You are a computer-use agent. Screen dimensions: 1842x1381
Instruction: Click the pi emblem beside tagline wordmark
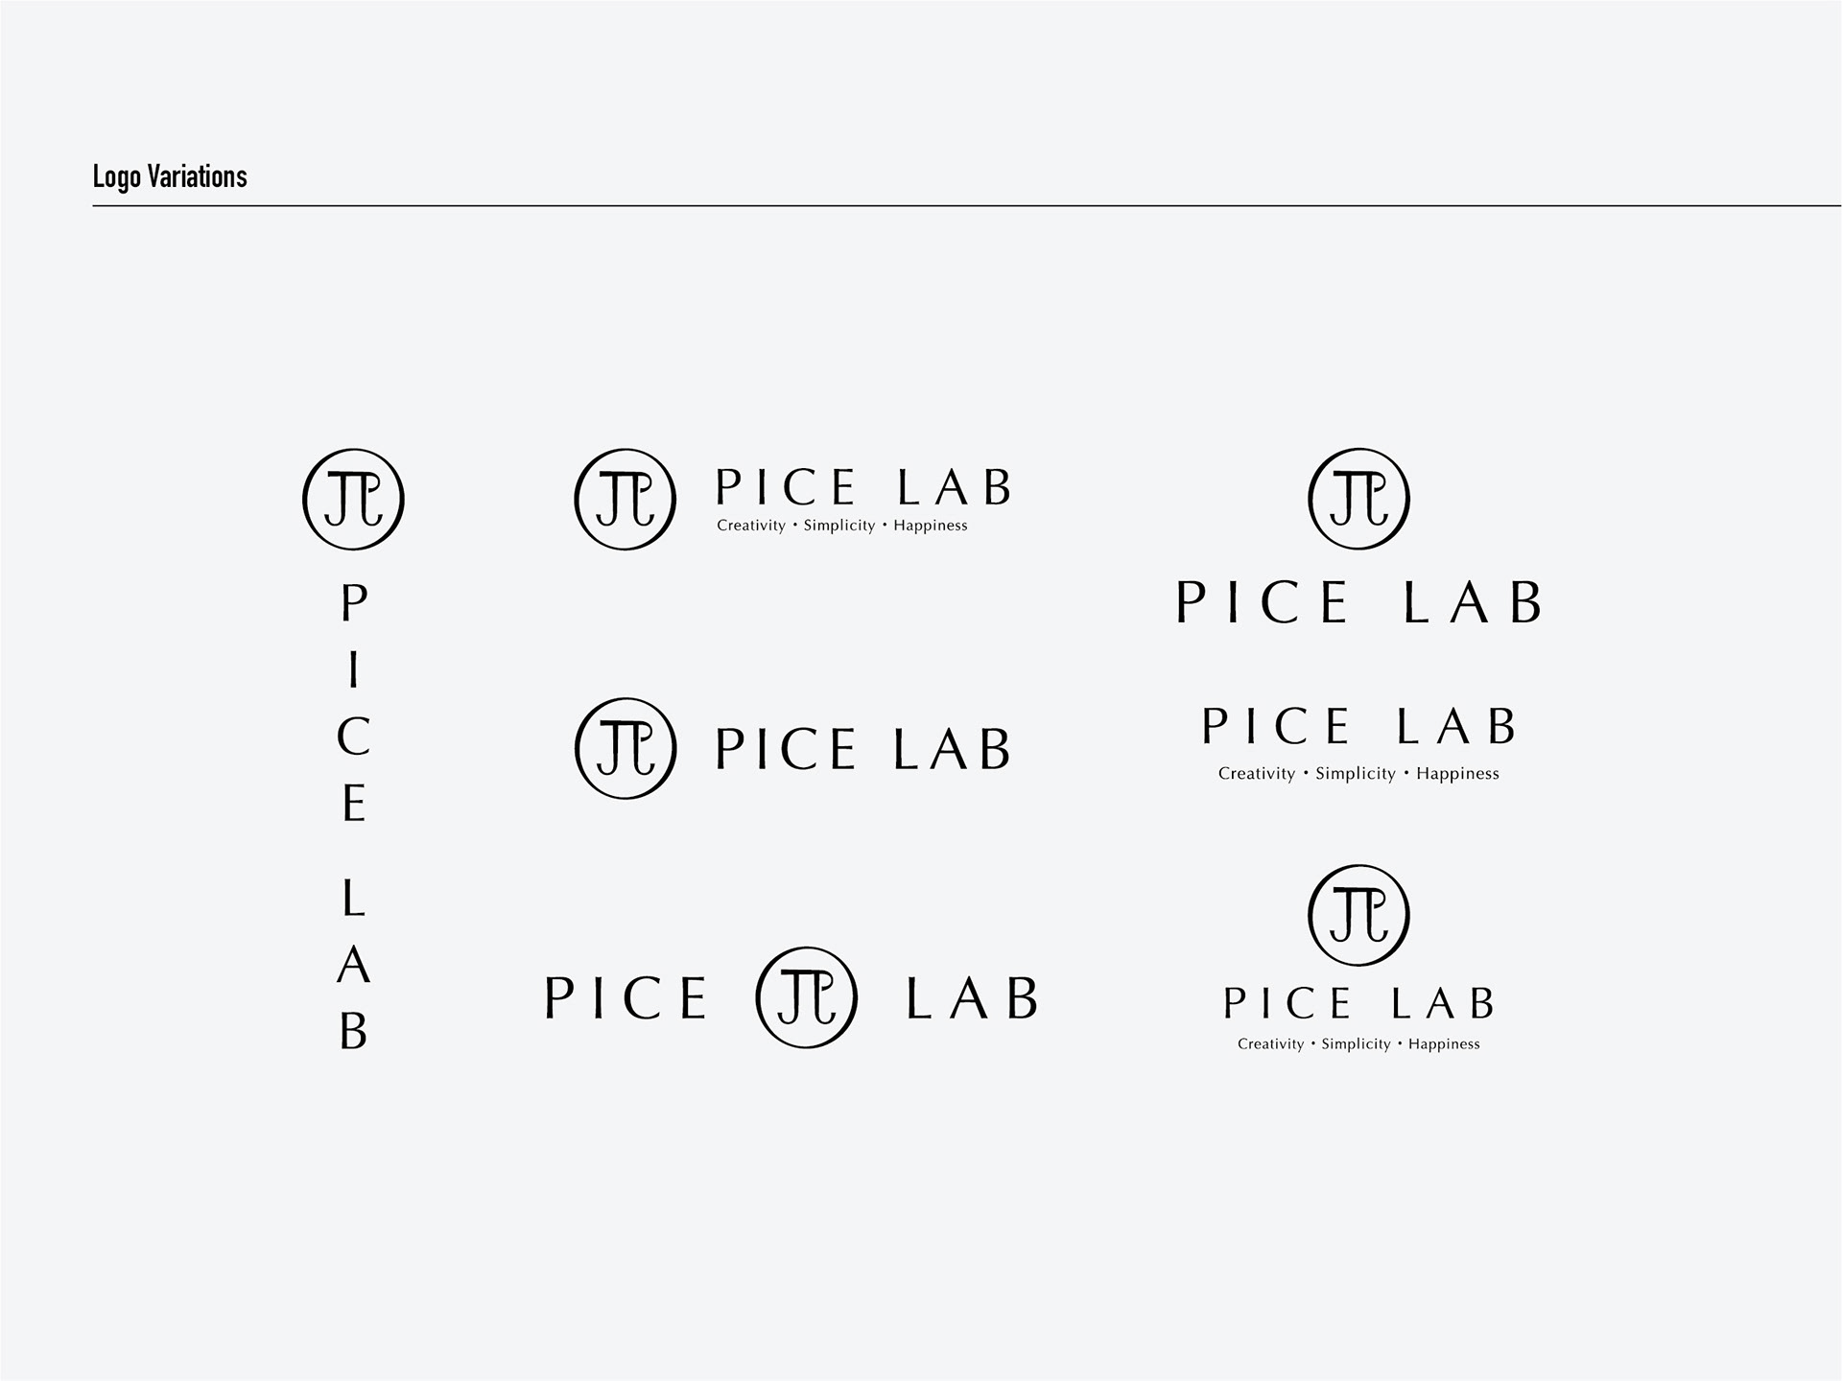pyautogui.click(x=625, y=499)
